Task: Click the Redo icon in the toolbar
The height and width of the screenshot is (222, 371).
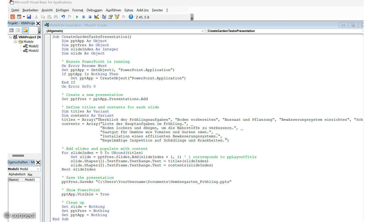Action: 70,17
